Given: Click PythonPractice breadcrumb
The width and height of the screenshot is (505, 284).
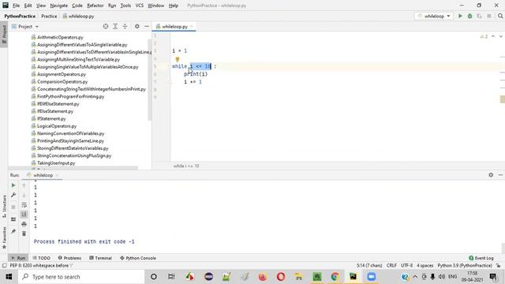Looking at the screenshot, I should point(20,16).
